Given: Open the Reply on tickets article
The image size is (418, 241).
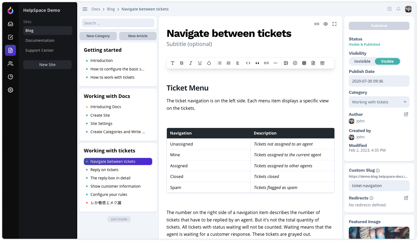Looking at the screenshot, I should [x=104, y=170].
